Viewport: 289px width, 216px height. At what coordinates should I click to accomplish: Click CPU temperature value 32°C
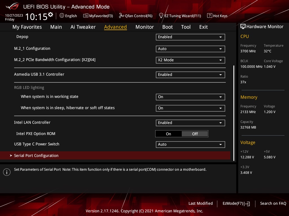point(268,51)
